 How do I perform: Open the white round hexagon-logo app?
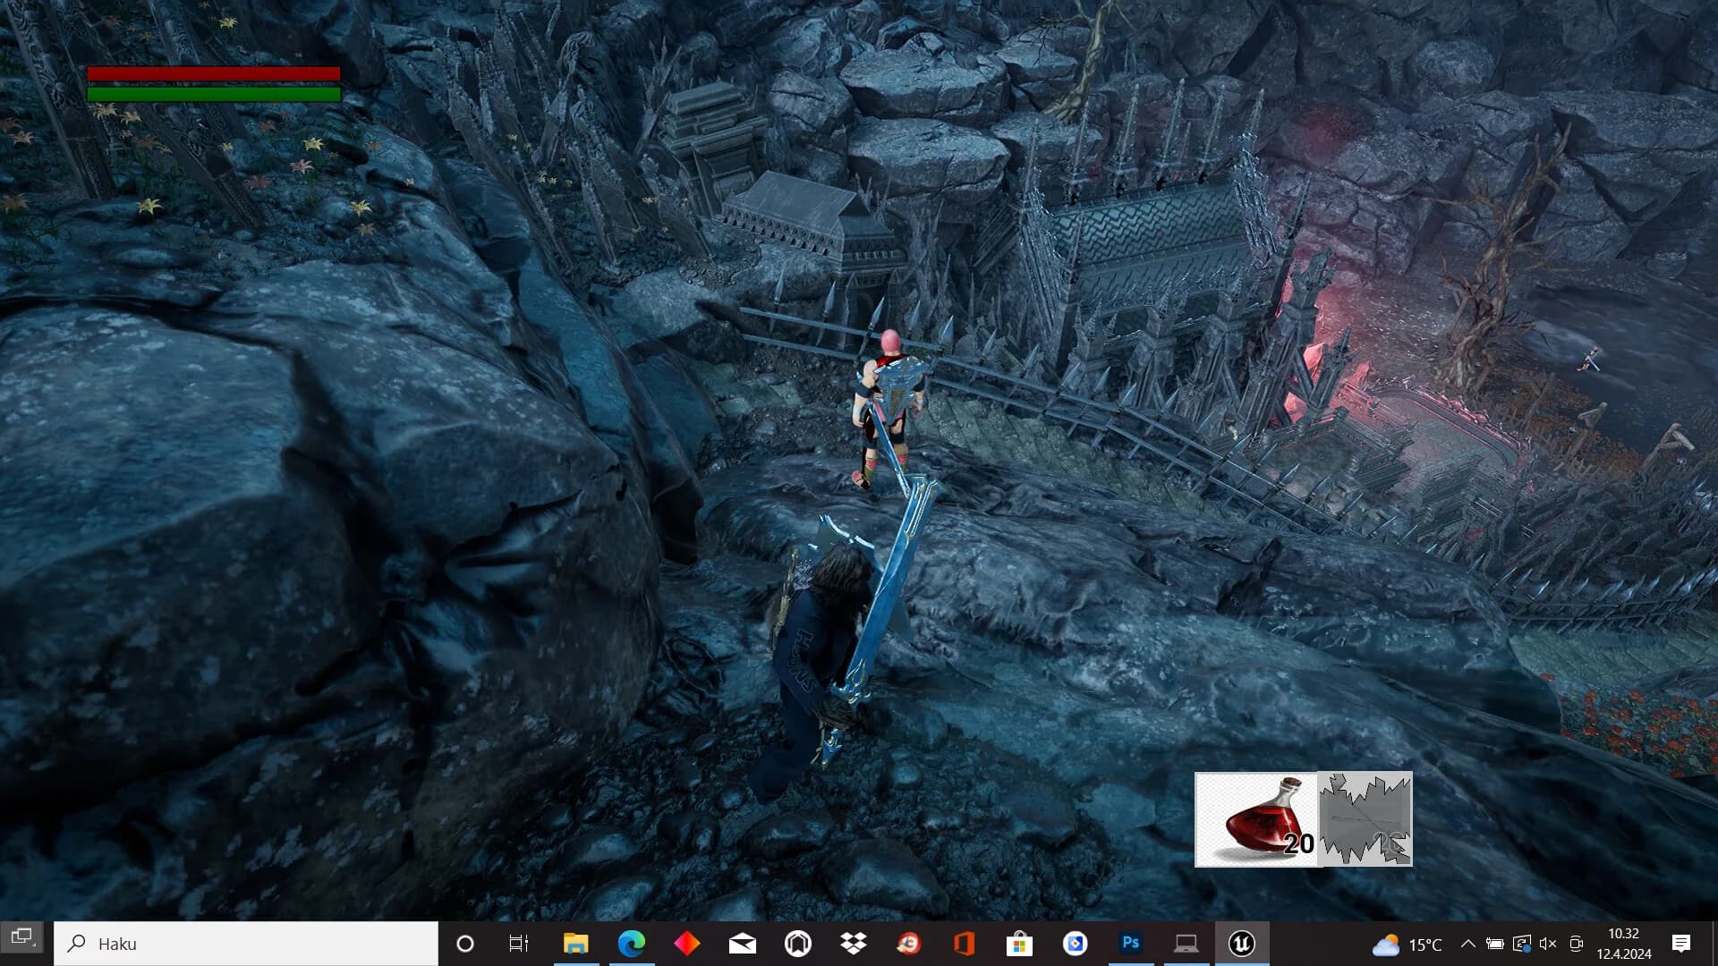point(798,944)
